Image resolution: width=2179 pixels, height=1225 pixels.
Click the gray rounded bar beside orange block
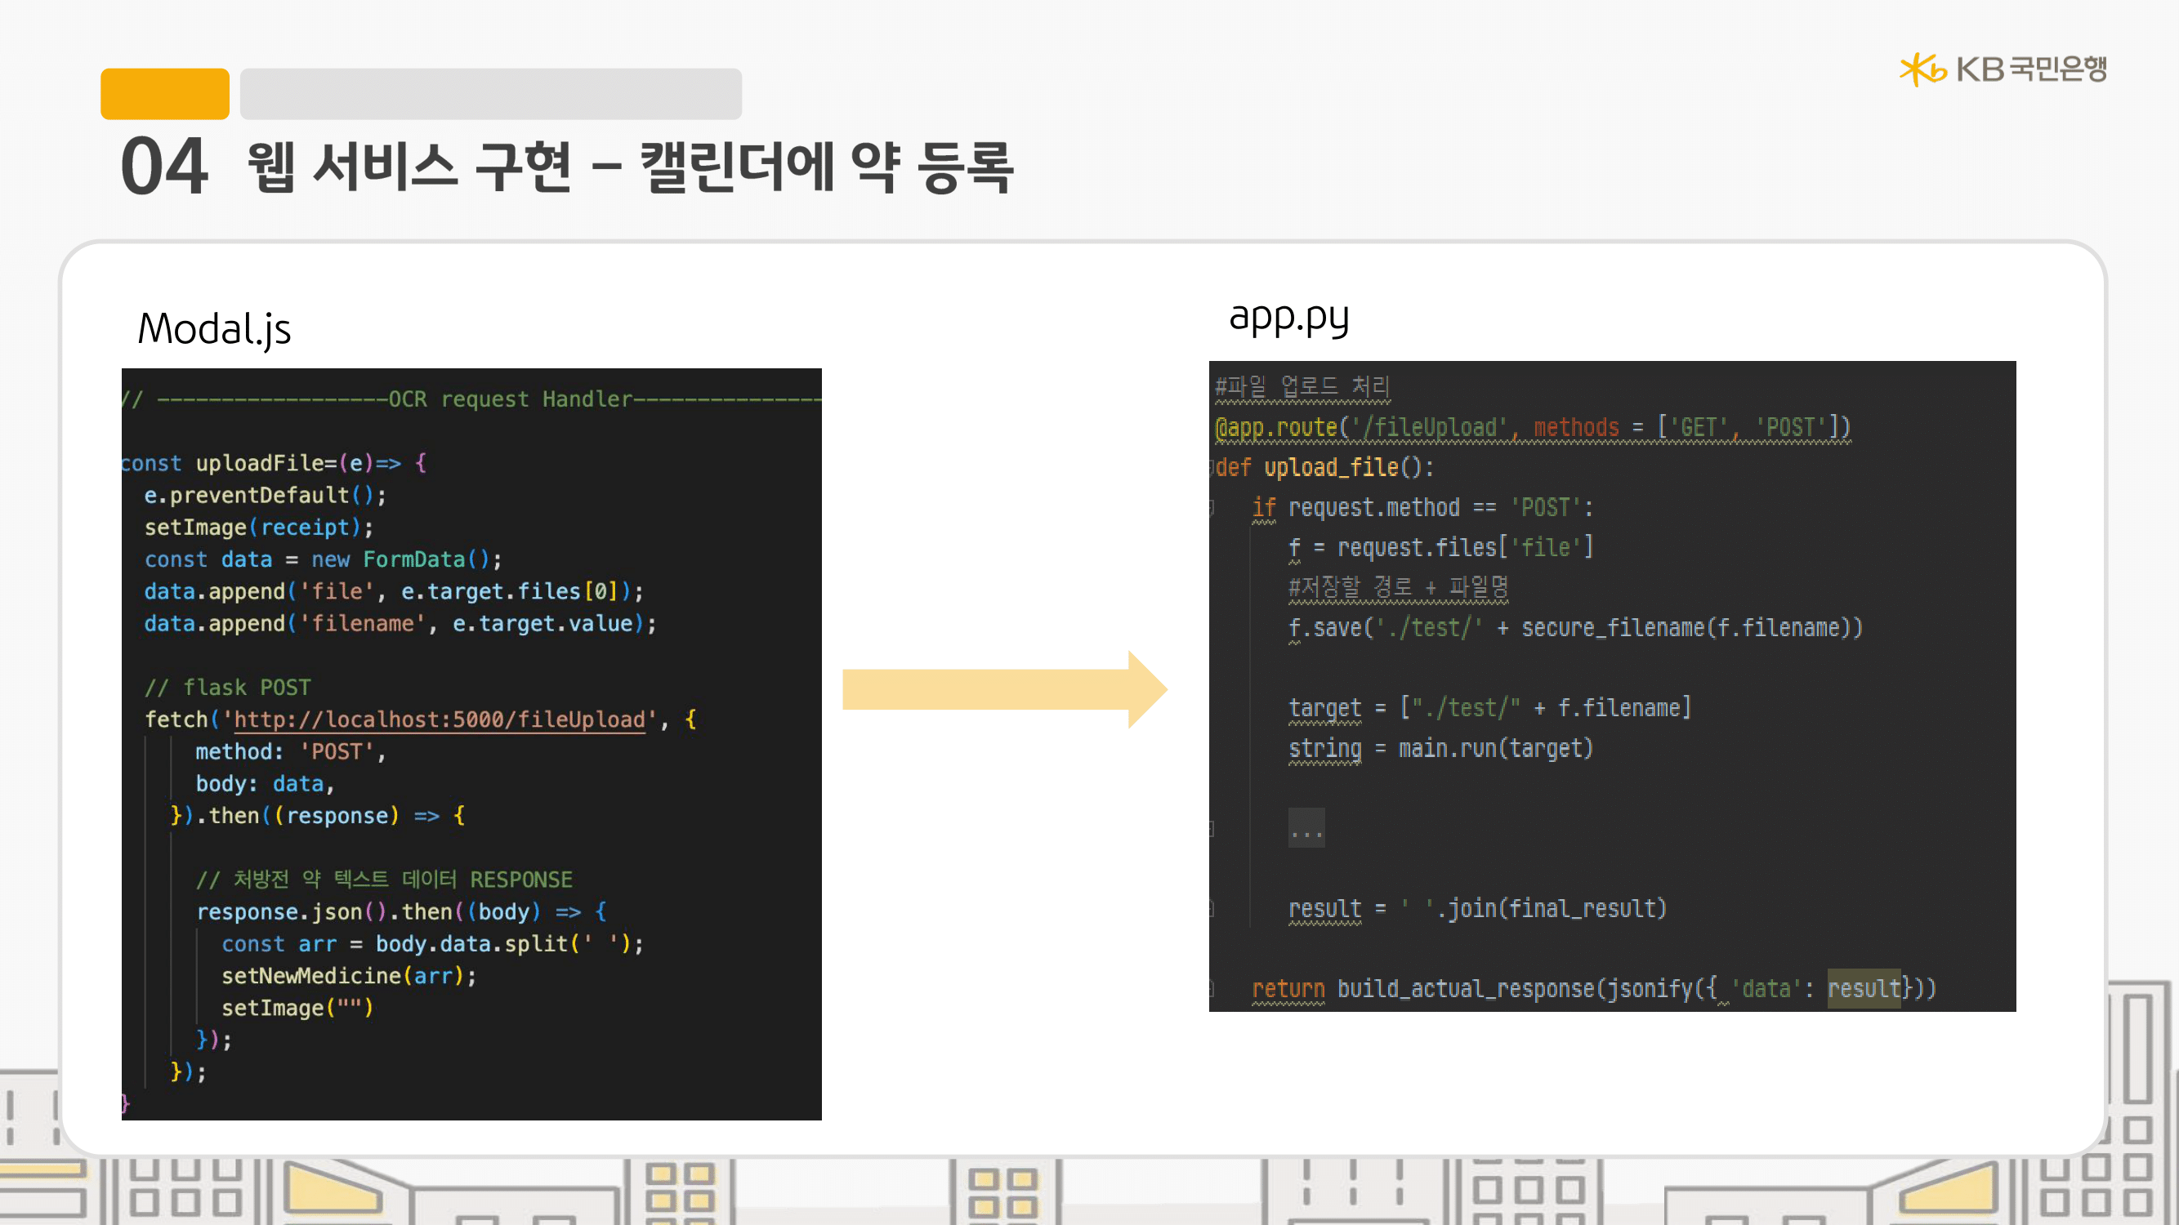tap(490, 94)
